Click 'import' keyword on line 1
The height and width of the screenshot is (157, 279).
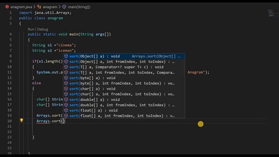click(25, 13)
